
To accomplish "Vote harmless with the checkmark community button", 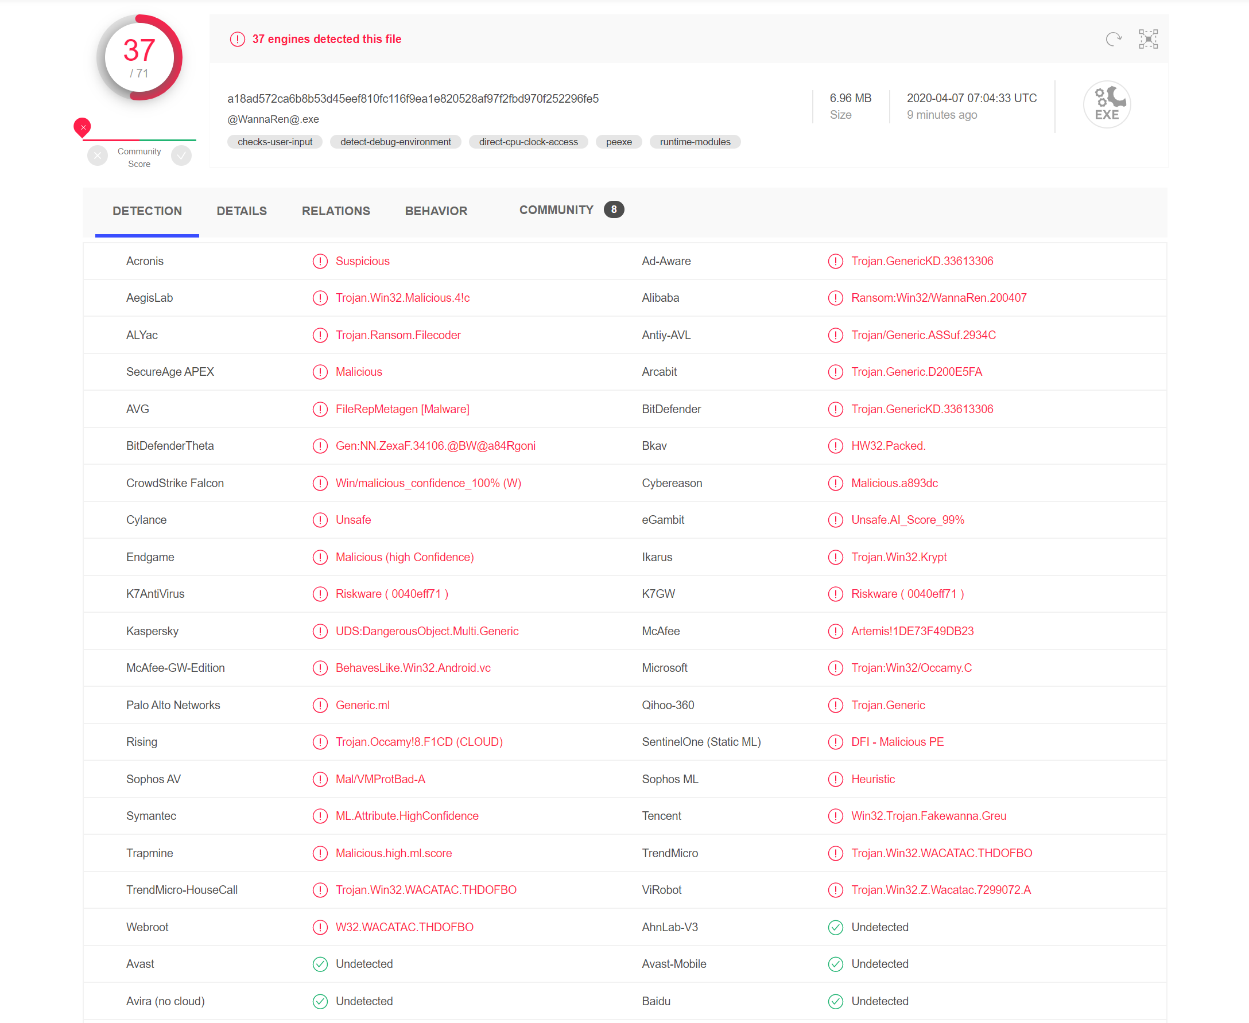I will click(x=181, y=156).
